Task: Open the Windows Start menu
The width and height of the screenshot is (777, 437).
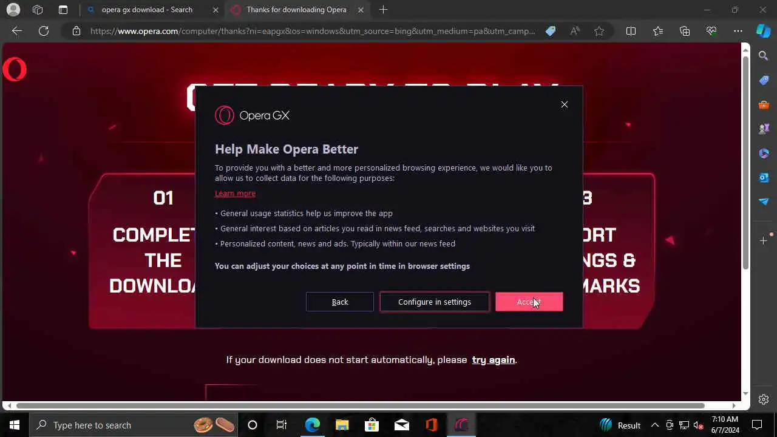Action: point(15,425)
